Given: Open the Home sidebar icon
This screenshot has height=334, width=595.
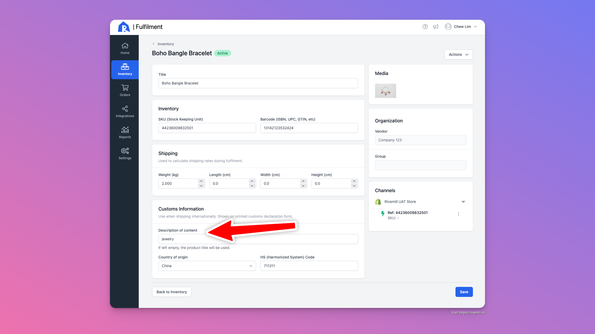Looking at the screenshot, I should point(125,48).
